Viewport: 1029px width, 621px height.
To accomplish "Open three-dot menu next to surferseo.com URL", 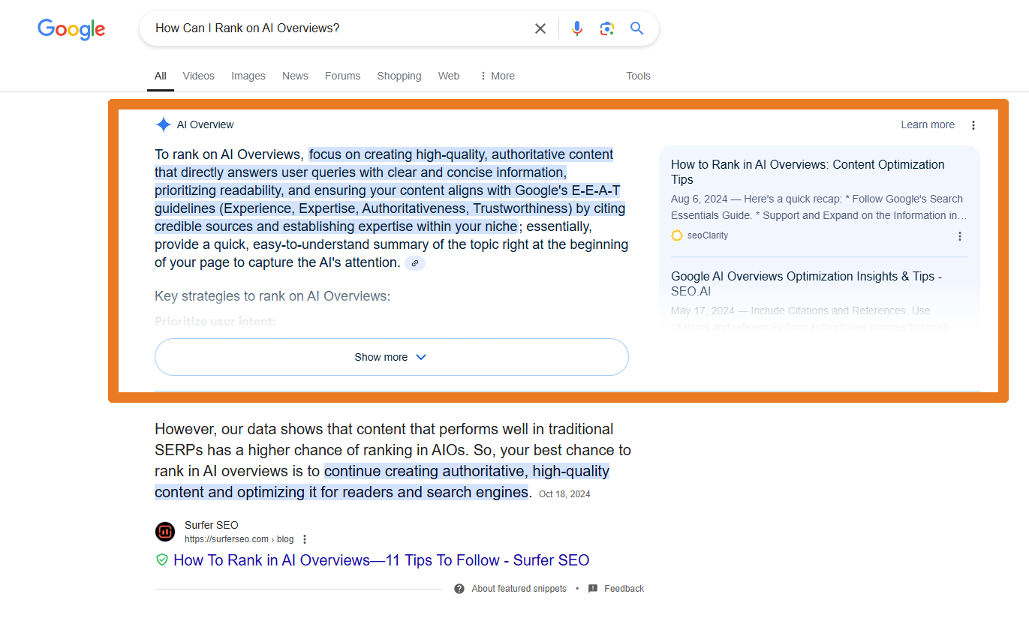I will (x=305, y=539).
